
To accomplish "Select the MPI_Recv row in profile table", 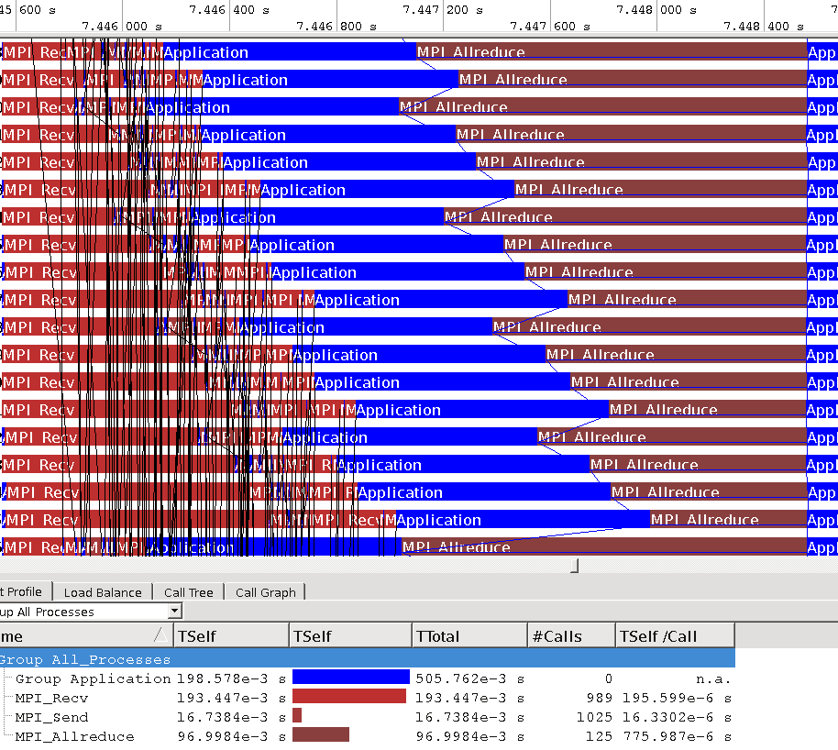I will [367, 698].
